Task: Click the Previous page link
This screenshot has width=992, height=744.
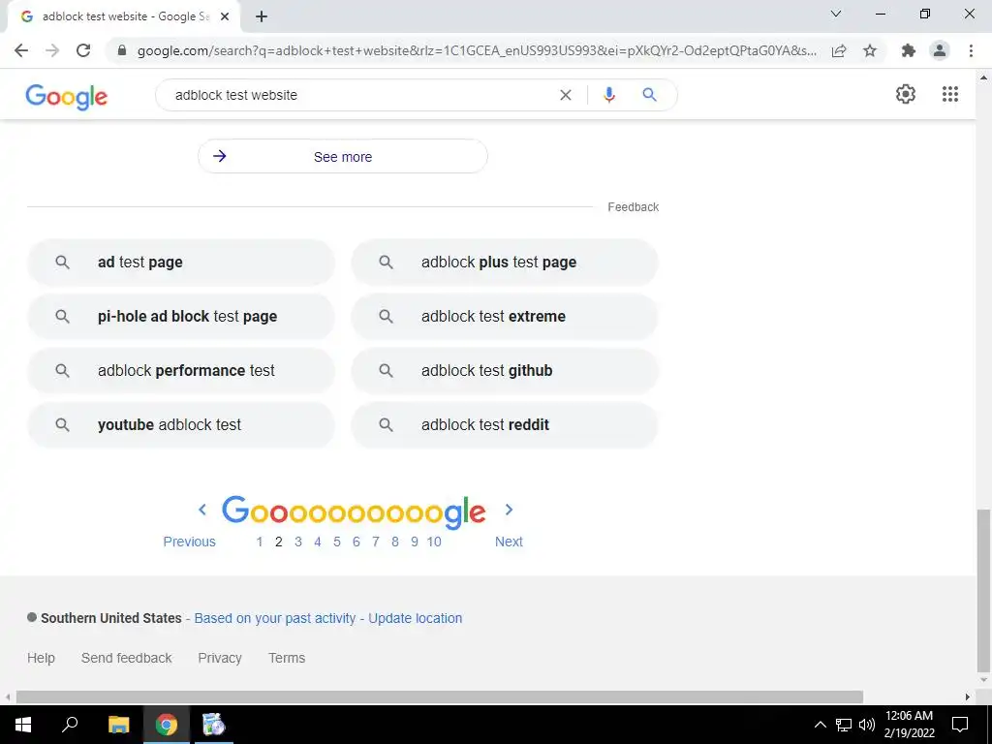Action: (x=189, y=542)
